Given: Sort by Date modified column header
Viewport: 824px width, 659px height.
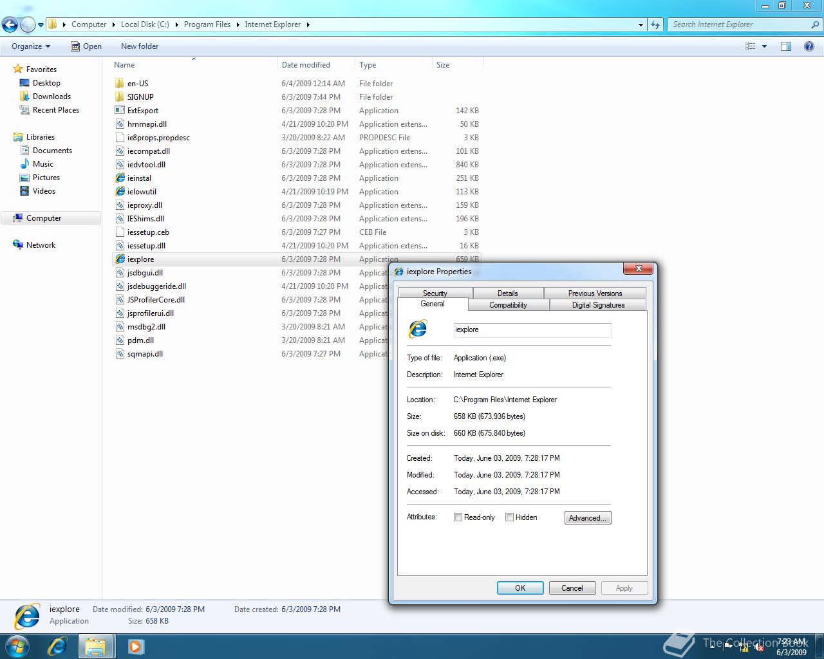Looking at the screenshot, I should (316, 65).
